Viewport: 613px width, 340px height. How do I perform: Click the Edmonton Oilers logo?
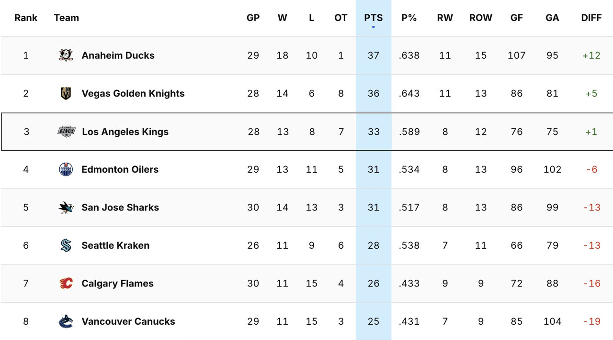[x=67, y=169]
